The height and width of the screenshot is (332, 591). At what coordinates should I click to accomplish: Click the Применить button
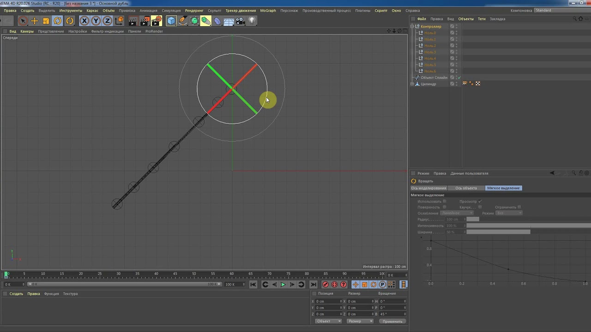[x=392, y=321]
